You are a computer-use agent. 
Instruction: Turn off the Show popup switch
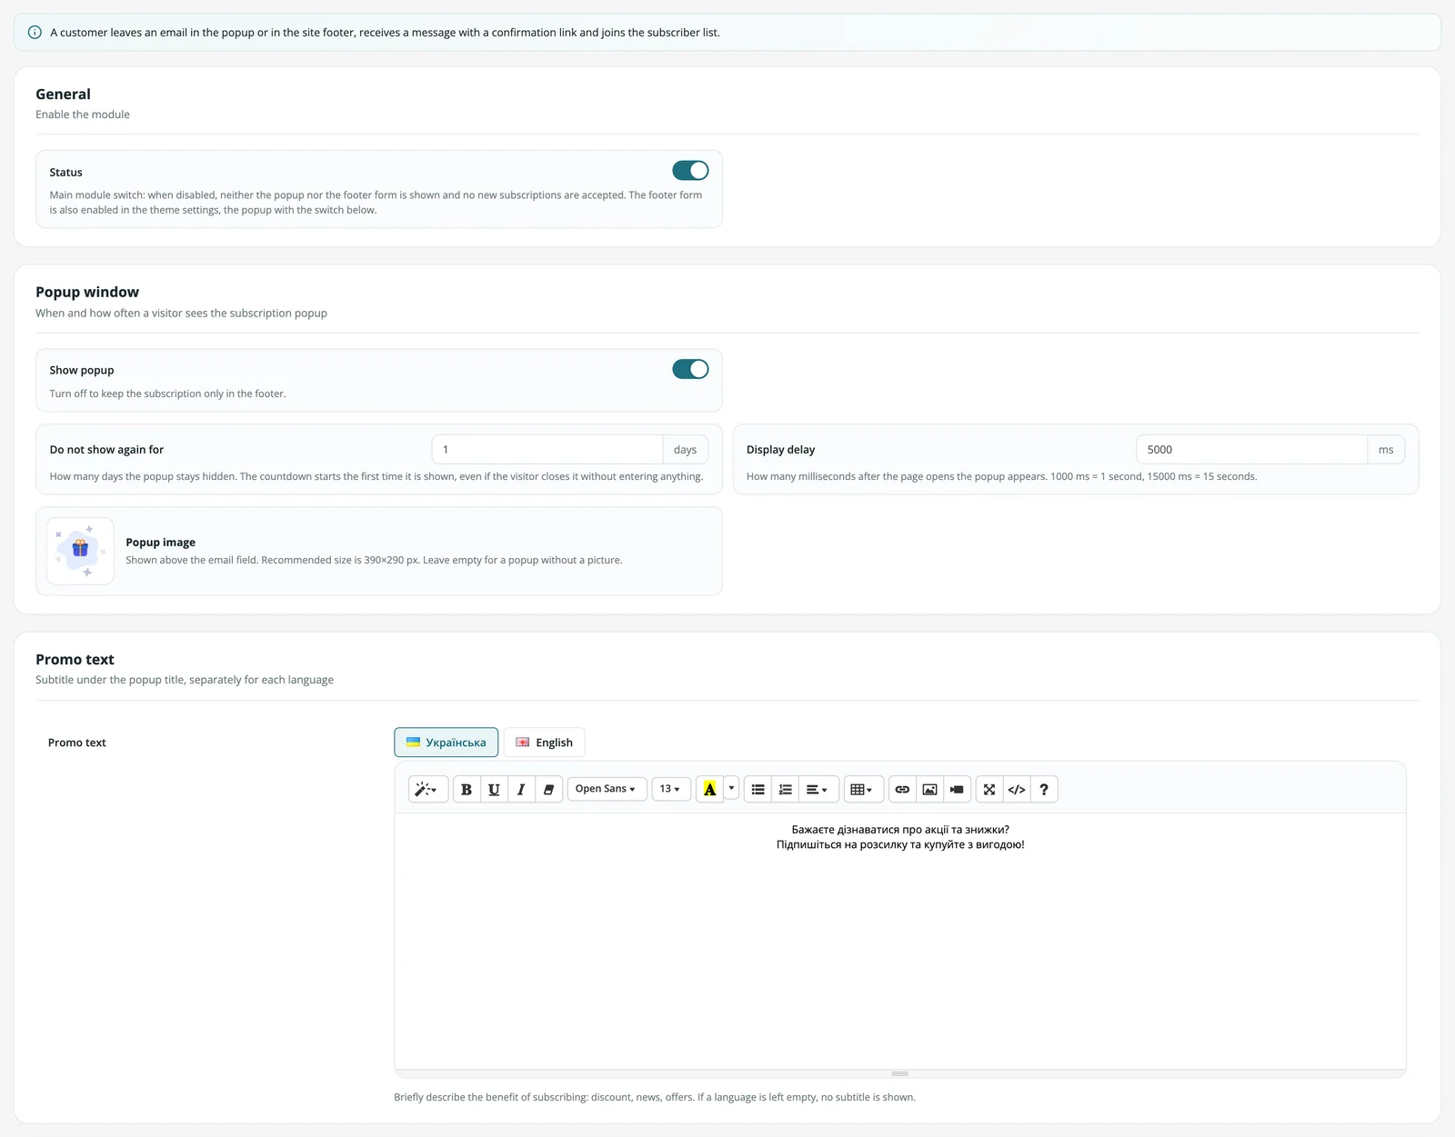[690, 369]
